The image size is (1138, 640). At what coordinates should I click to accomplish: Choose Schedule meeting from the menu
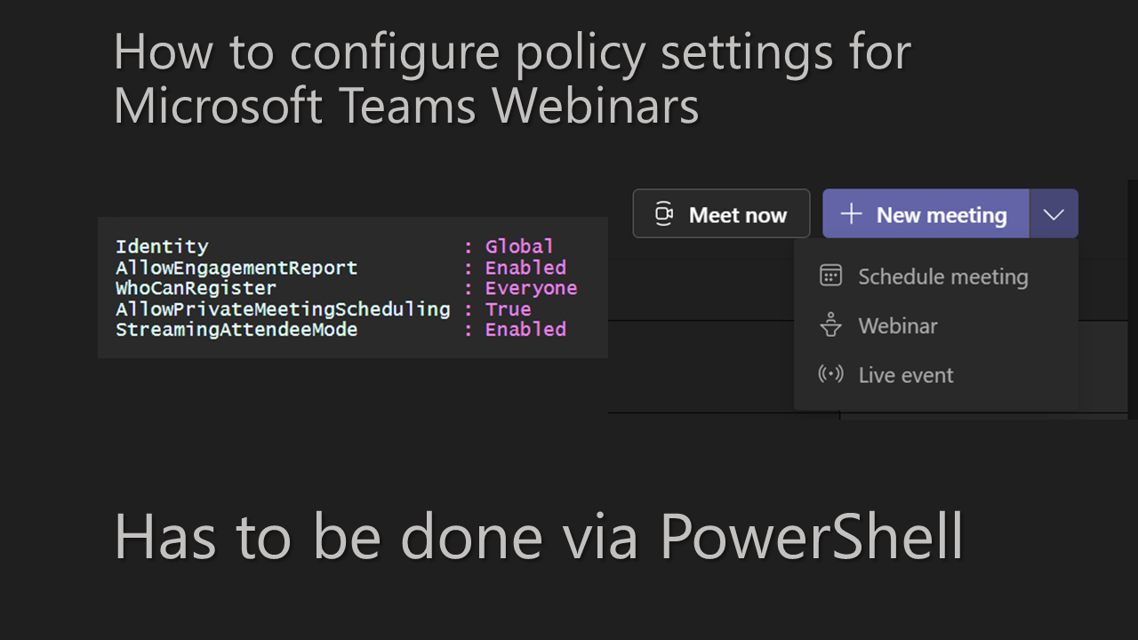942,277
